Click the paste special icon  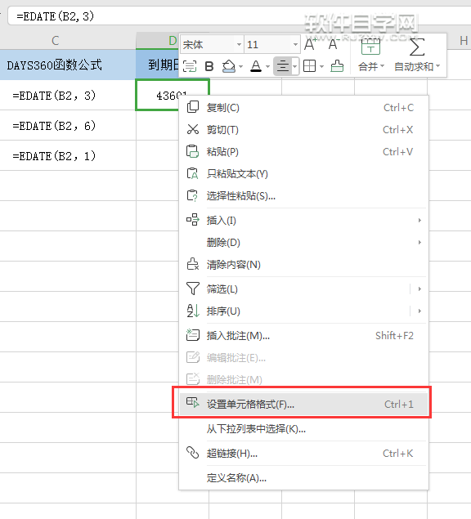[193, 195]
